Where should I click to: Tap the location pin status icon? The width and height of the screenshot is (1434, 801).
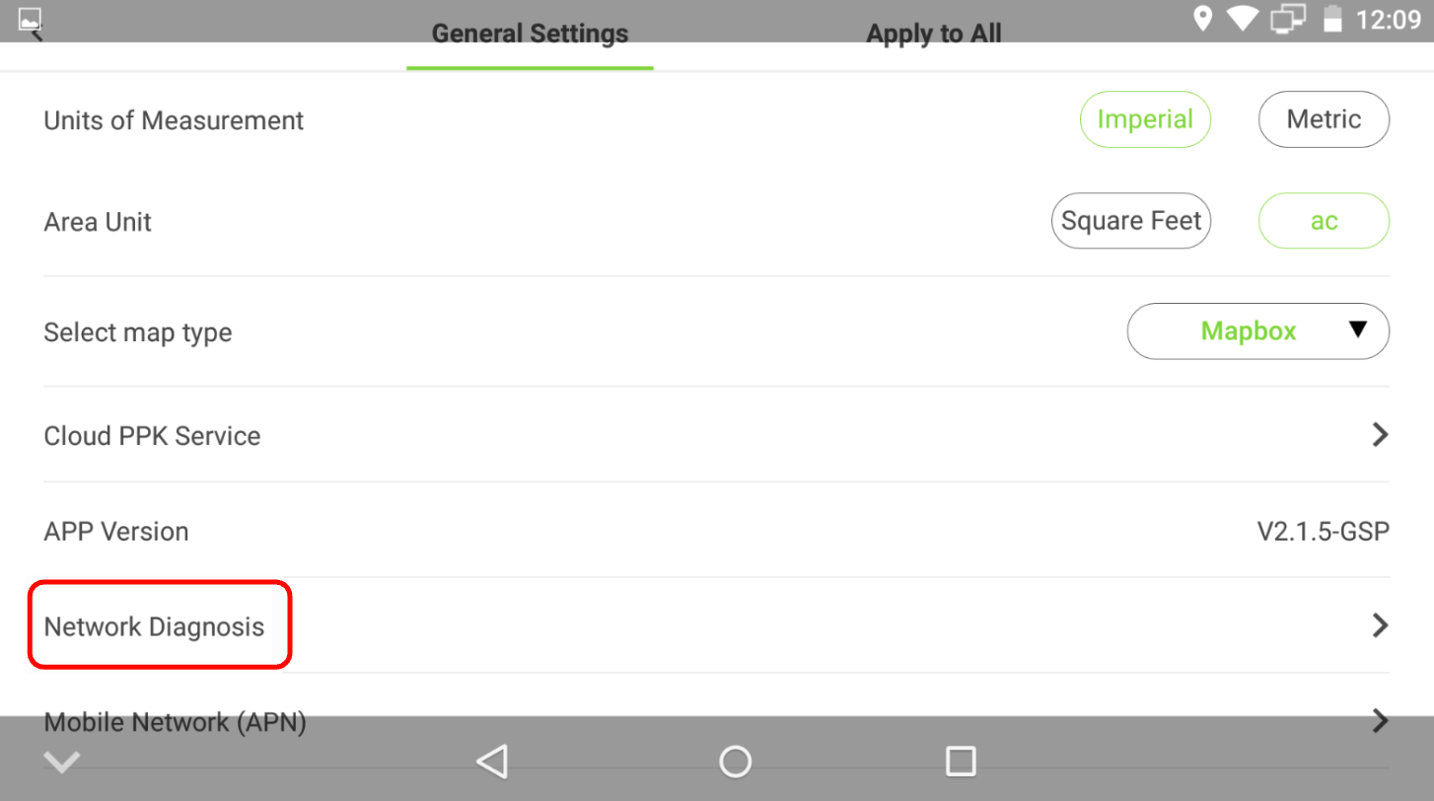[x=1202, y=19]
